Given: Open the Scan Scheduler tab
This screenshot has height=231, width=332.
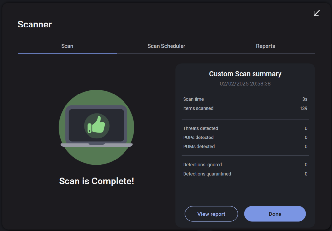Looking at the screenshot, I should pyautogui.click(x=166, y=46).
